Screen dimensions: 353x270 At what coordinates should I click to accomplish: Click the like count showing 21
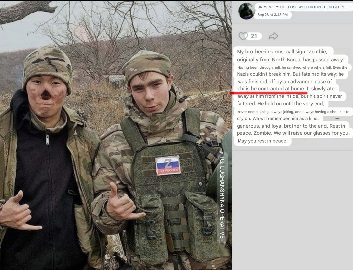[254, 36]
